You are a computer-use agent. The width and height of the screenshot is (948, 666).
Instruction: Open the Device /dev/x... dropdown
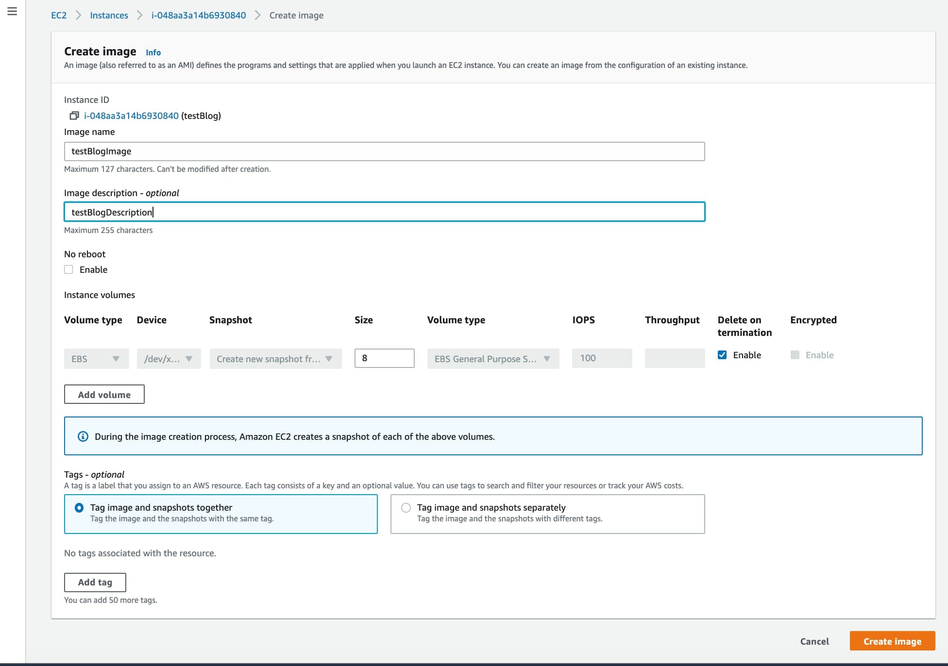[x=169, y=359]
